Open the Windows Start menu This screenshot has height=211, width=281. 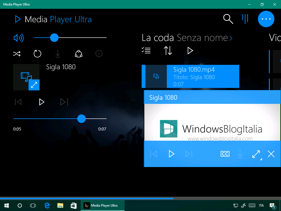click(x=7, y=206)
